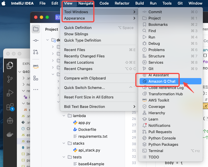Open the Dockerfile in project tree
Screen dimensions: 208x167
coord(85,130)
